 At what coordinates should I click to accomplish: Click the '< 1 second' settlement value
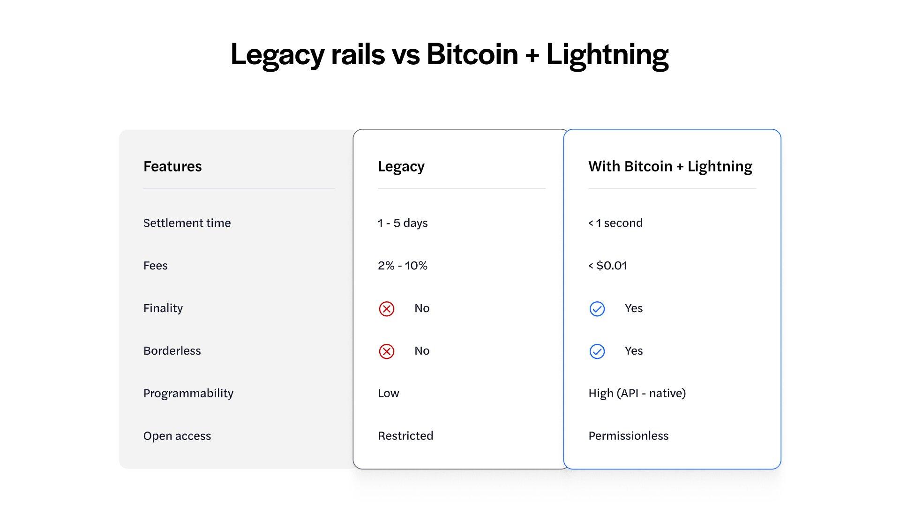point(615,223)
